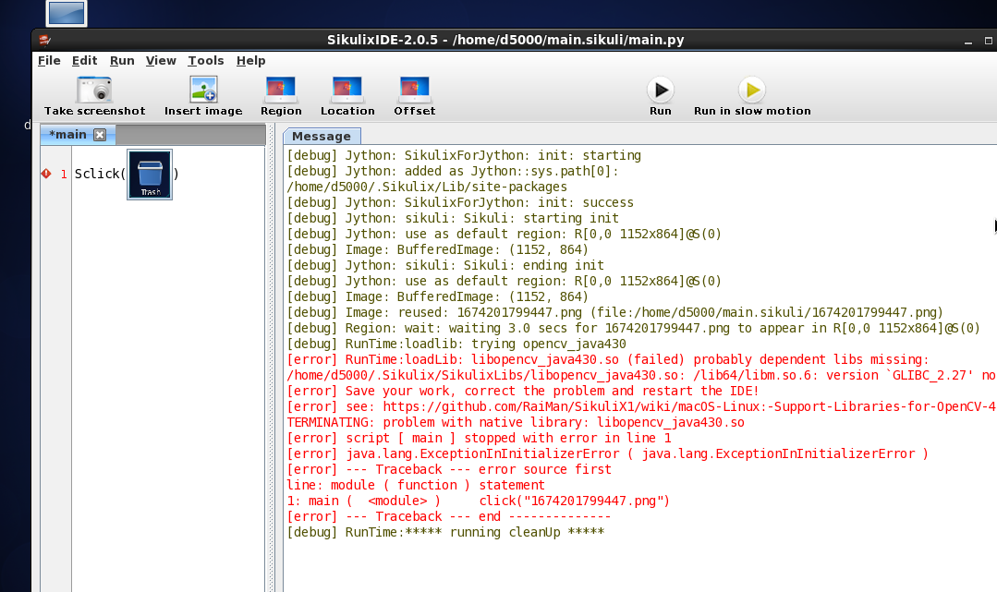Click the SikuliX app icon in title bar
Viewport: 997px width, 592px height.
[x=45, y=41]
